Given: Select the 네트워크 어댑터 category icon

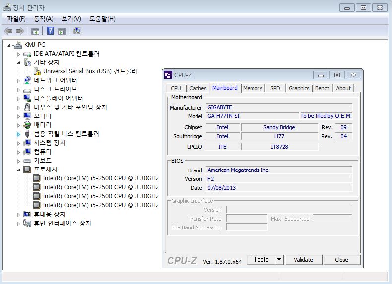Looking at the screenshot, I should [x=27, y=80].
